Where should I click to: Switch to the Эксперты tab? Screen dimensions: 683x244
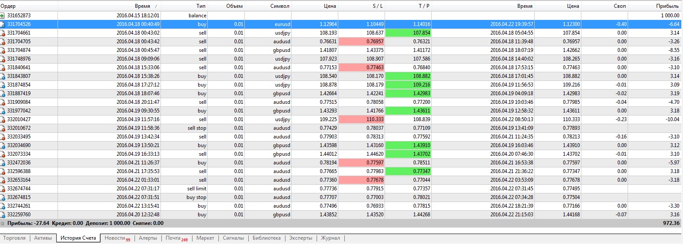301,238
